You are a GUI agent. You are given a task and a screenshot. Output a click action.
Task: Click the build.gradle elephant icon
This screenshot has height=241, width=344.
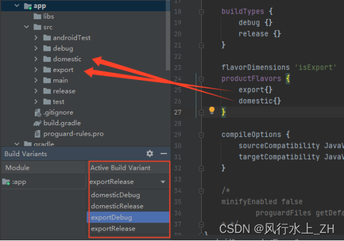[x=37, y=123]
